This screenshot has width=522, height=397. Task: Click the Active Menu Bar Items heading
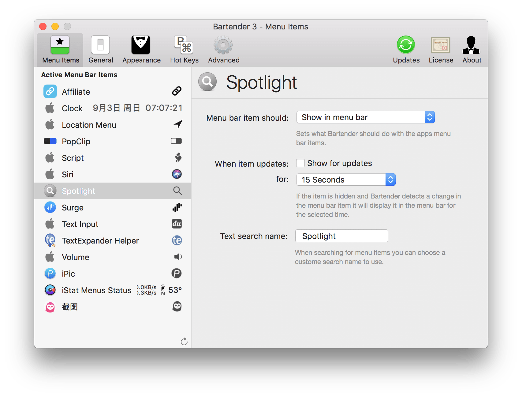click(x=79, y=75)
